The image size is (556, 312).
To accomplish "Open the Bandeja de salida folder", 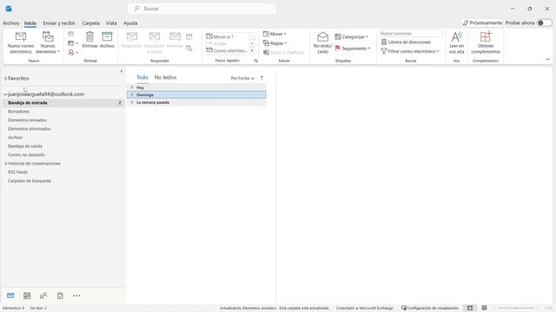I will tap(25, 146).
